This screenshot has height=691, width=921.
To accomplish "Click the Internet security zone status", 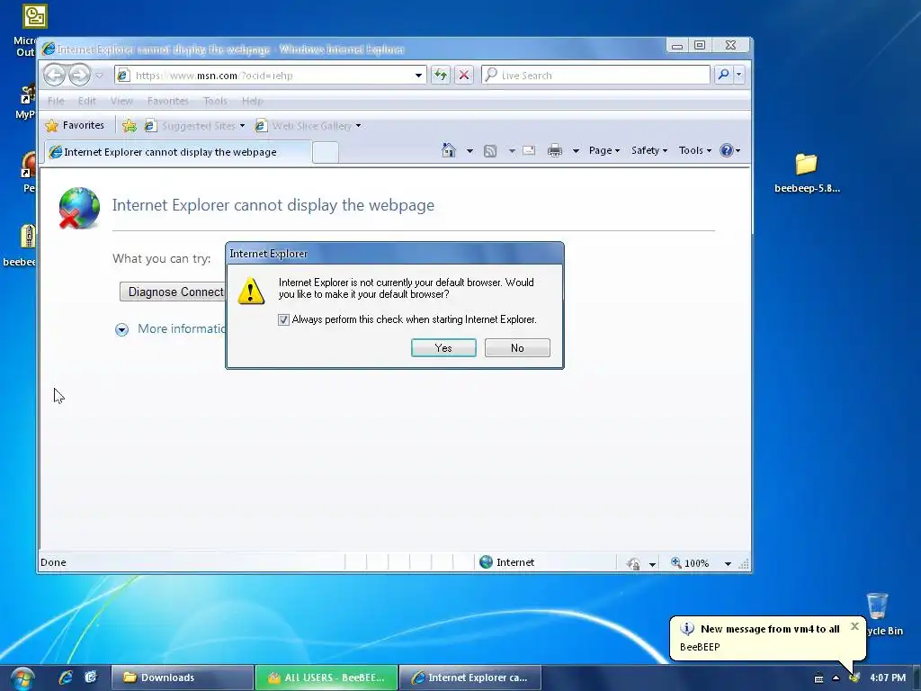I will 507,562.
